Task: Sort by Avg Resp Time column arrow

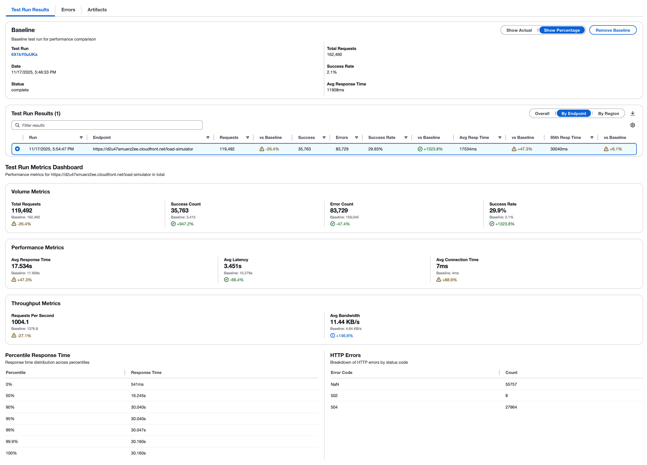Action: pos(500,137)
